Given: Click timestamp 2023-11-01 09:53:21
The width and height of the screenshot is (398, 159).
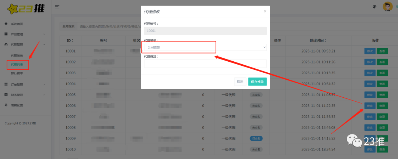Looking at the screenshot, I should (318, 51).
